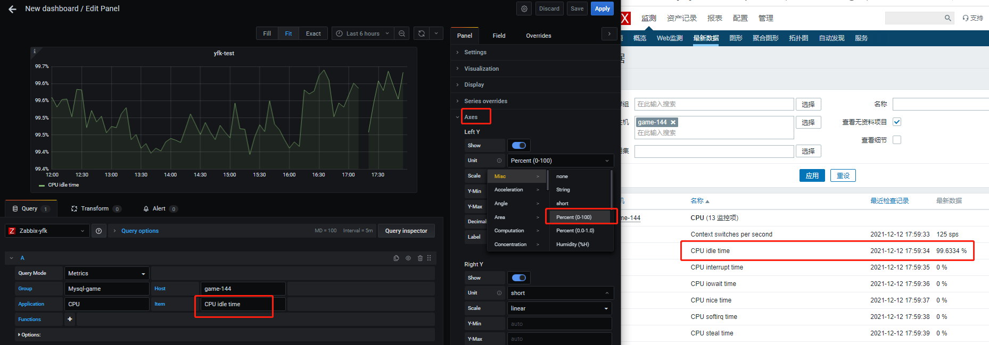Screen dimensions: 989x345
Task: Open the Right Y Scale linear dropdown
Action: pyautogui.click(x=559, y=308)
